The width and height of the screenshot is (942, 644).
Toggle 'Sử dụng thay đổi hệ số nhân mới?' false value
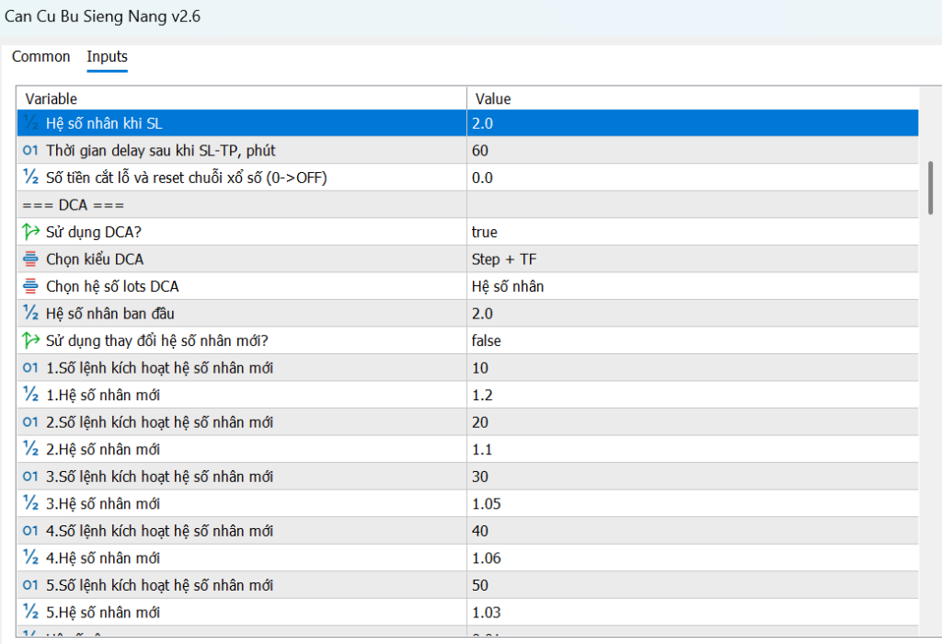pos(487,341)
